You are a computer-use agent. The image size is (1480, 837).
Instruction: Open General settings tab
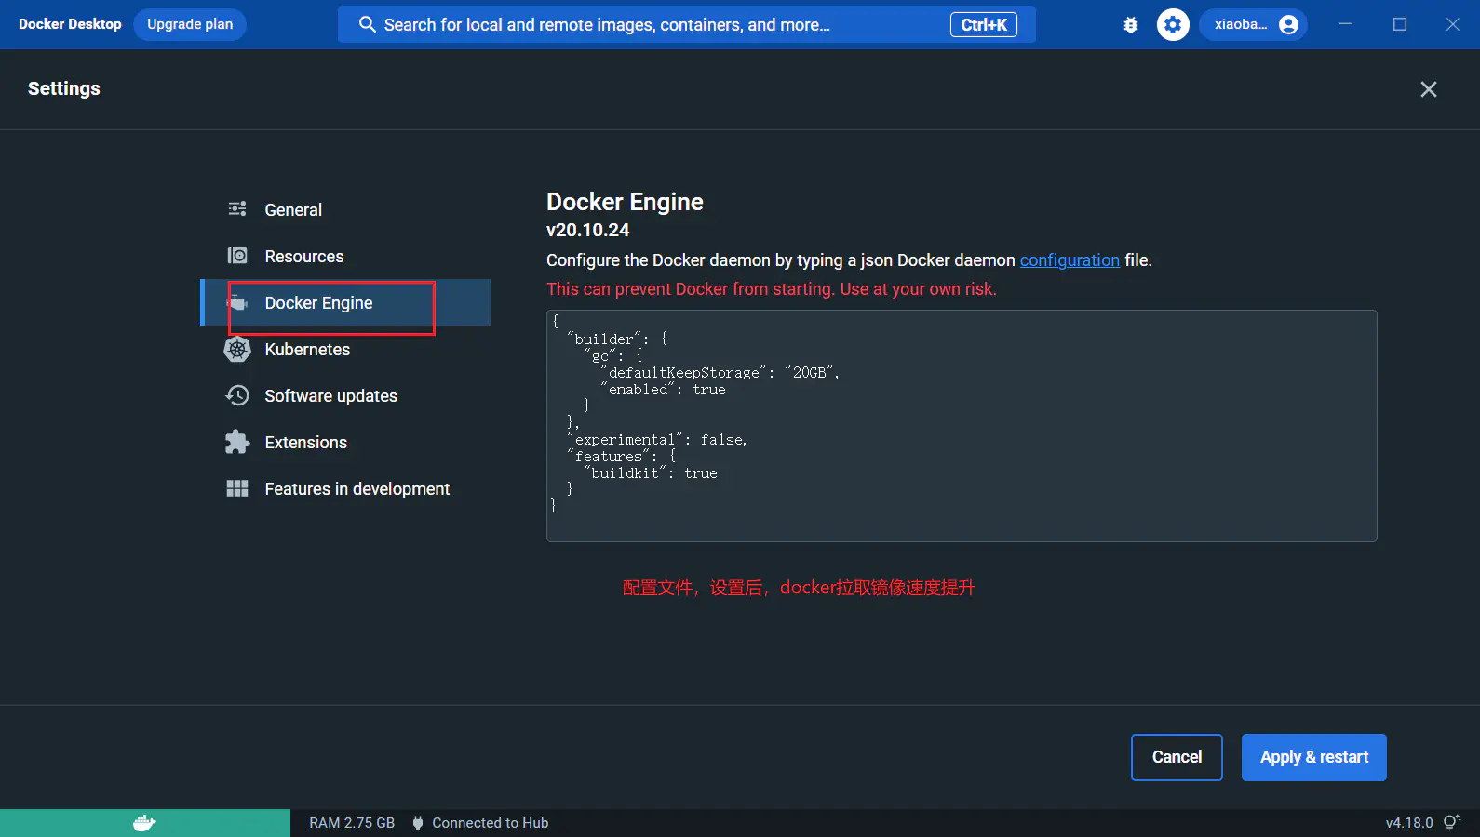[345, 209]
